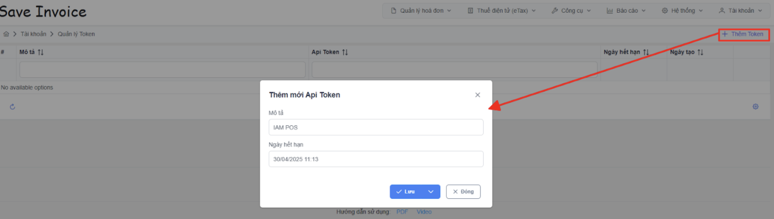The width and height of the screenshot is (774, 219).
Task: Open the Thuế điện tử (eTax) menu
Action: (502, 11)
